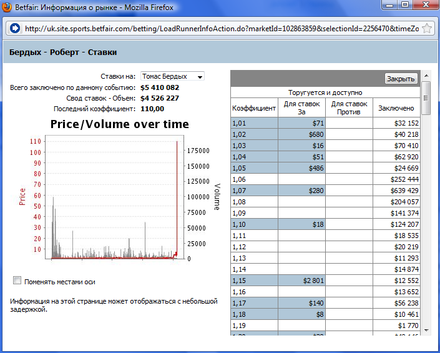440x353 pixels.
Task: Click the 'Заключено' column header
Action: 396,108
